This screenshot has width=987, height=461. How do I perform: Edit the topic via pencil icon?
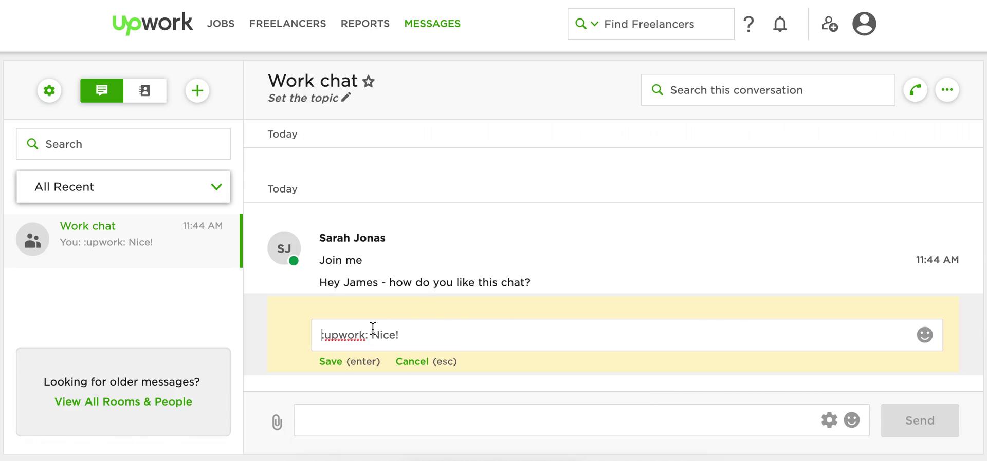346,97
